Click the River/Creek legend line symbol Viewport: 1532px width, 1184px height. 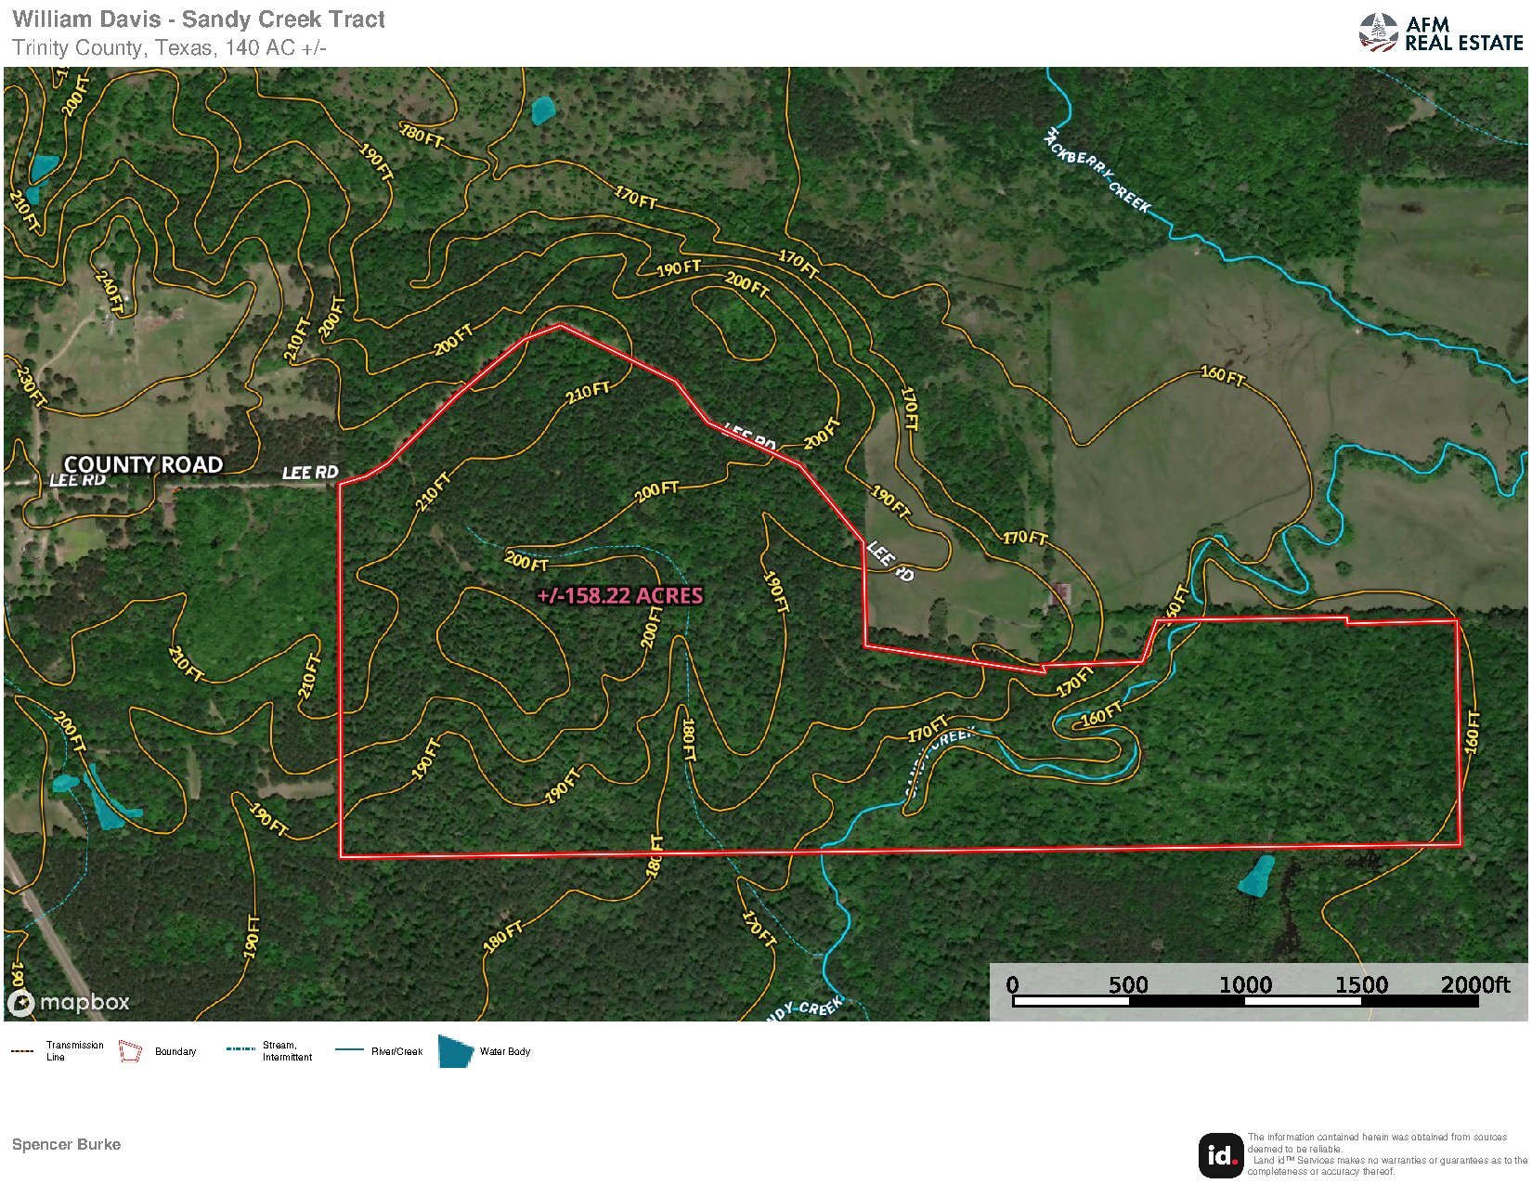pos(349,1050)
